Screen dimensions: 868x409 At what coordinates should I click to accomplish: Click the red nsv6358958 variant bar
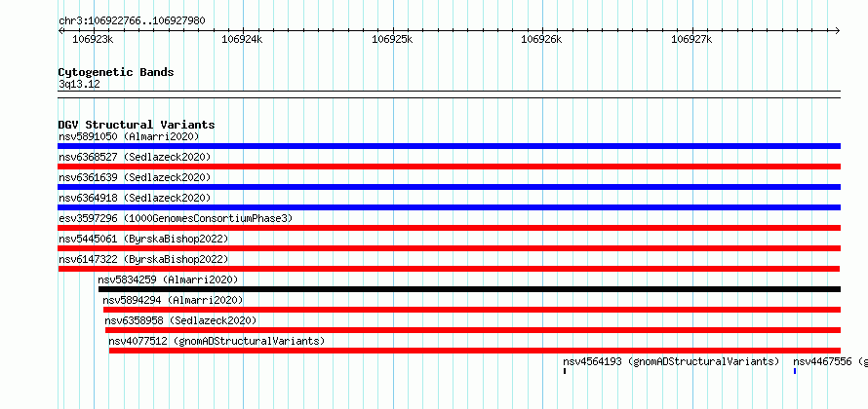473,330
